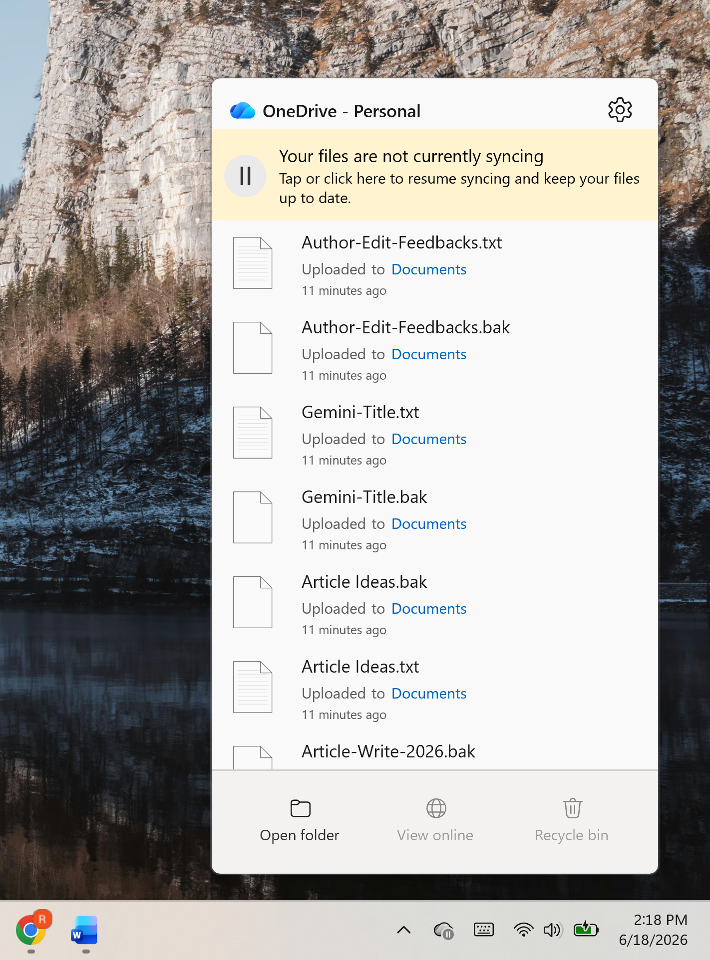Select the file name Gemini-Title.bak
This screenshot has width=710, height=960.
pyautogui.click(x=364, y=497)
